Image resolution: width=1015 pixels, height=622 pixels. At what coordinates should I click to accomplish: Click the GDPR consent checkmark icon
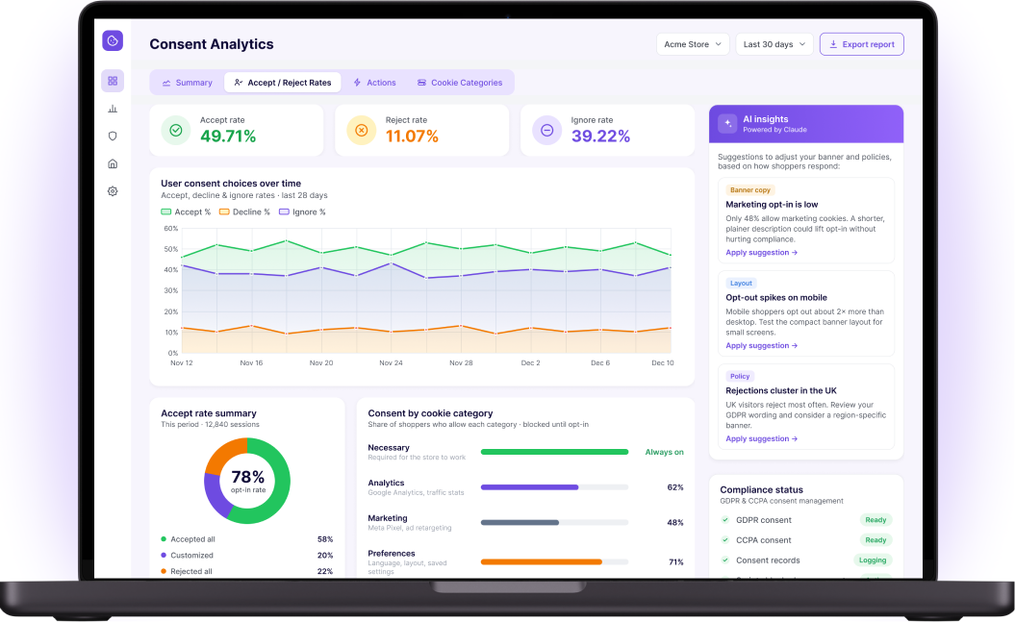[724, 520]
